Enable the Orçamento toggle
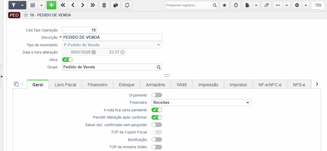Image resolution: width=327 pixels, height=151 pixels. (157, 95)
